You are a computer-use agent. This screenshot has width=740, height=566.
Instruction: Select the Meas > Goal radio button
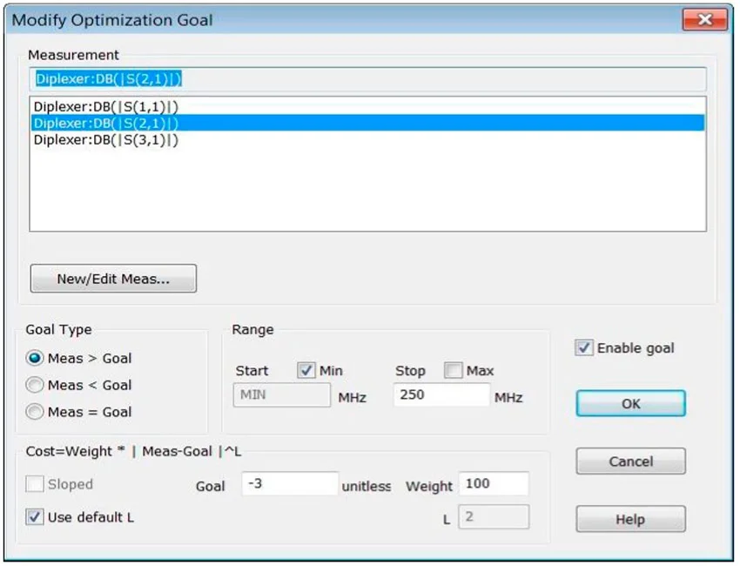36,358
